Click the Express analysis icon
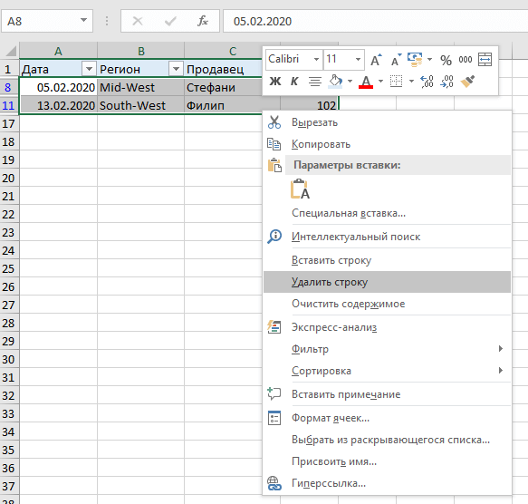Viewport: 528px width, 504px height. [x=274, y=327]
